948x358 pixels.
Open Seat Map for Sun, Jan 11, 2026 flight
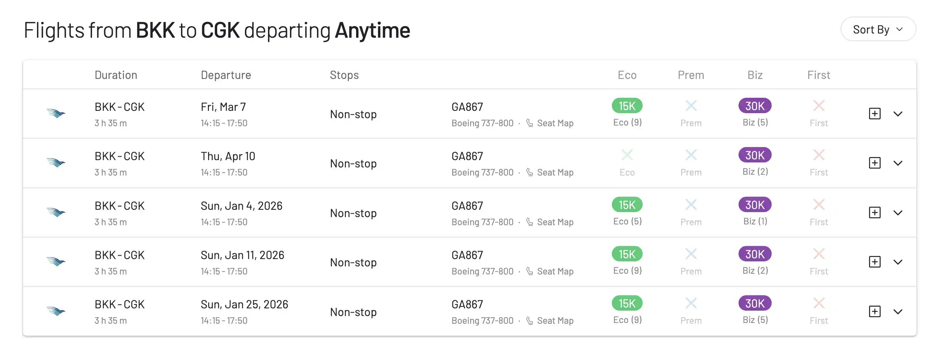pos(550,271)
